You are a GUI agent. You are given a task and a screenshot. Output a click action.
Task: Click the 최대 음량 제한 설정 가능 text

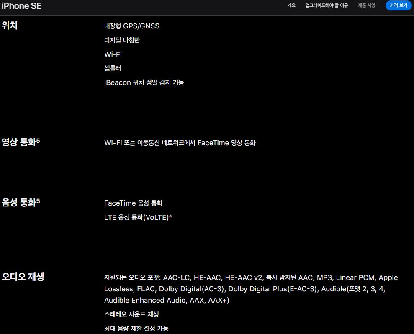coord(136,329)
